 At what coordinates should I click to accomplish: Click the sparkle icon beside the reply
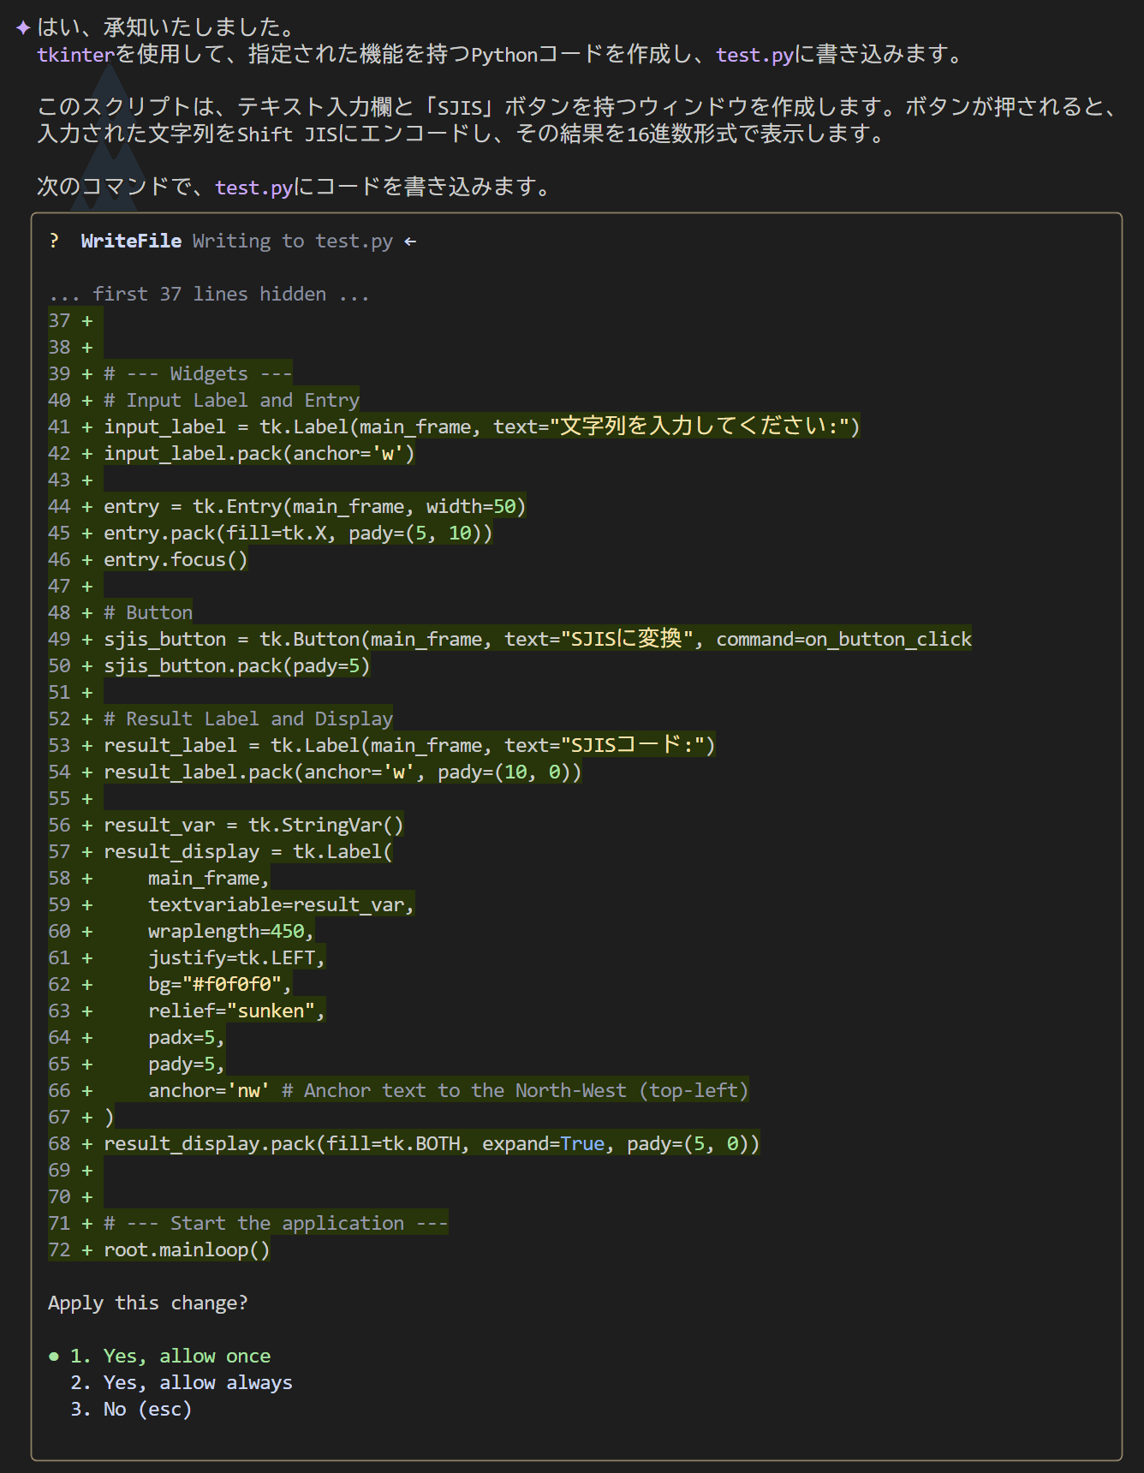coord(23,28)
